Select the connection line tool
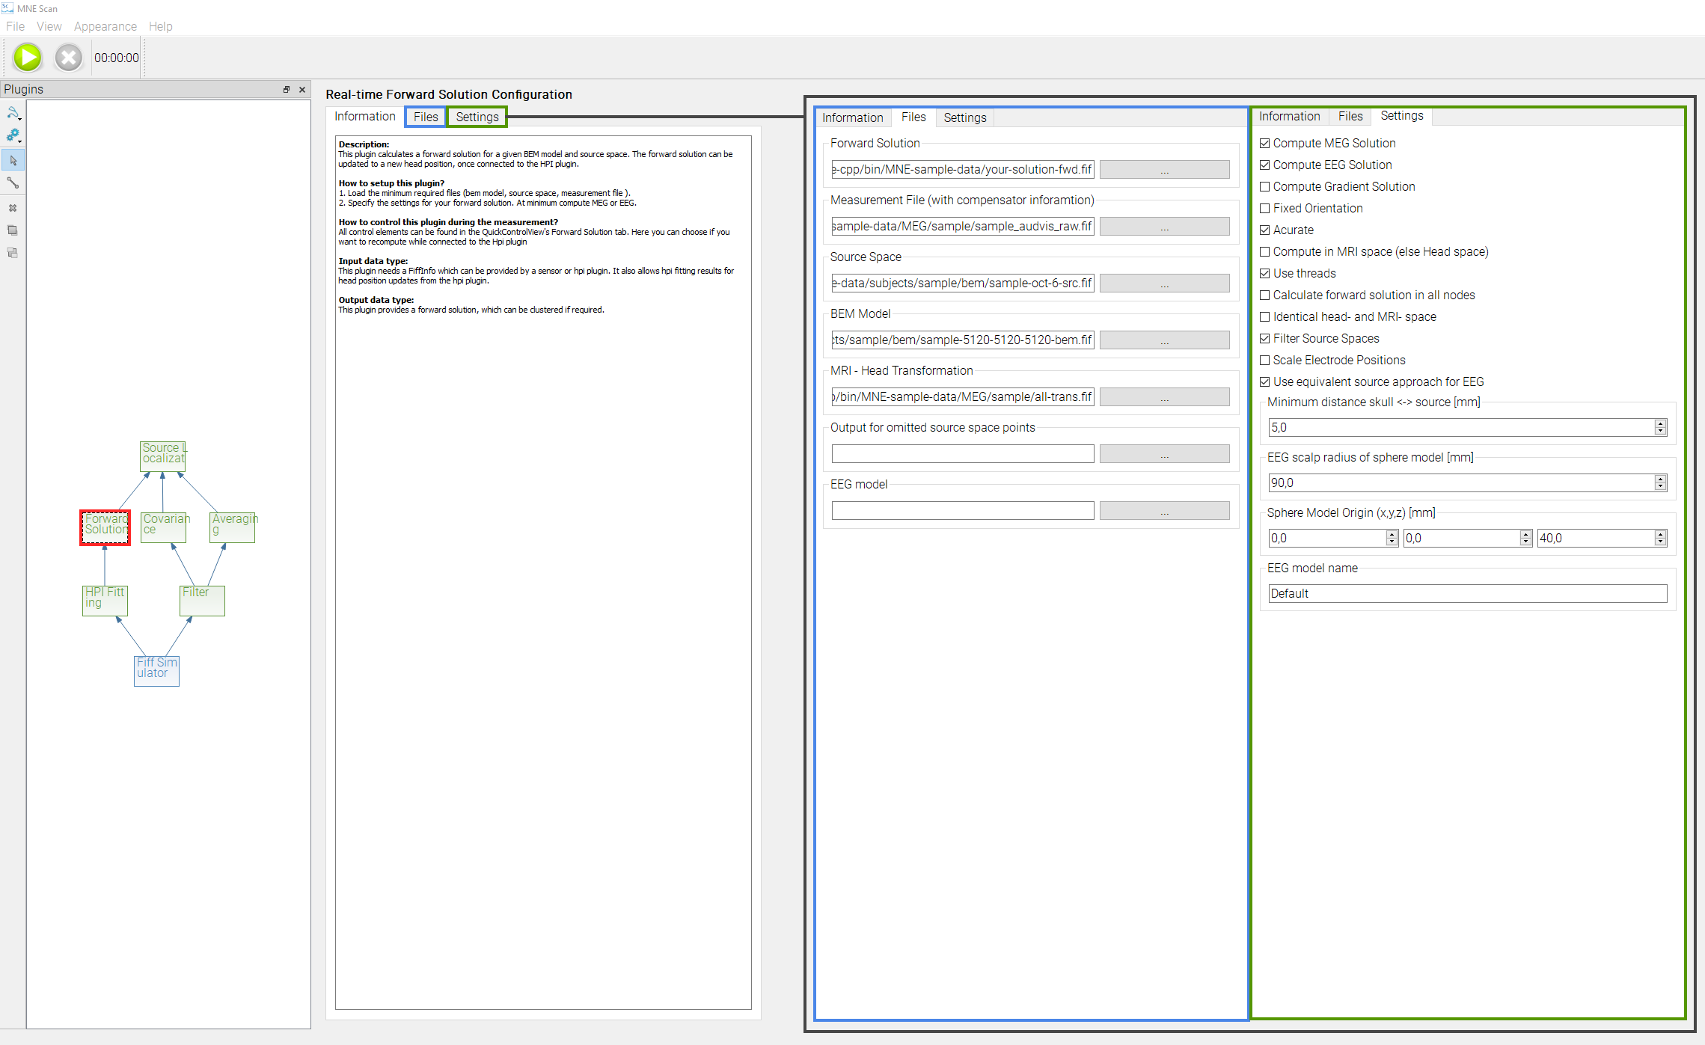Viewport: 1705px width, 1045px height. point(13,183)
